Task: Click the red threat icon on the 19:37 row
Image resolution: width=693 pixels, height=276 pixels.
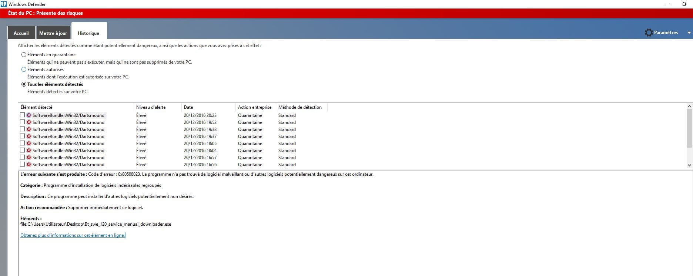Action: click(29, 136)
